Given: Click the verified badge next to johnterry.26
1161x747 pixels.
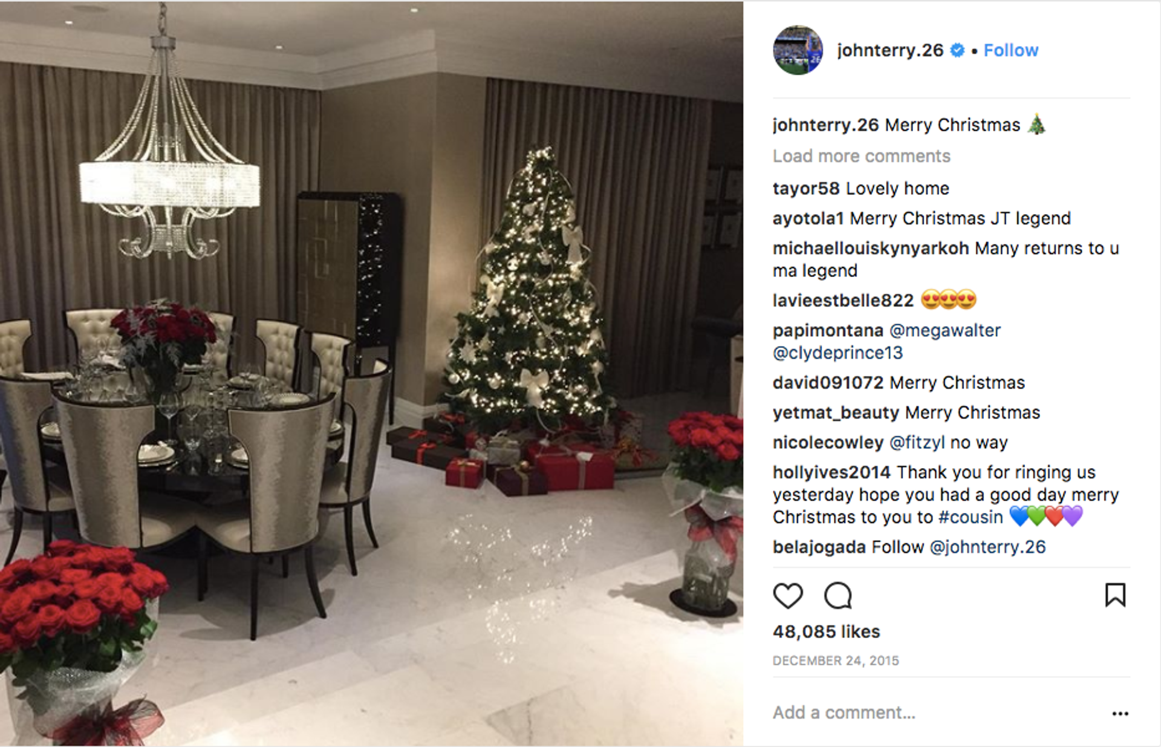Looking at the screenshot, I should pyautogui.click(x=957, y=50).
